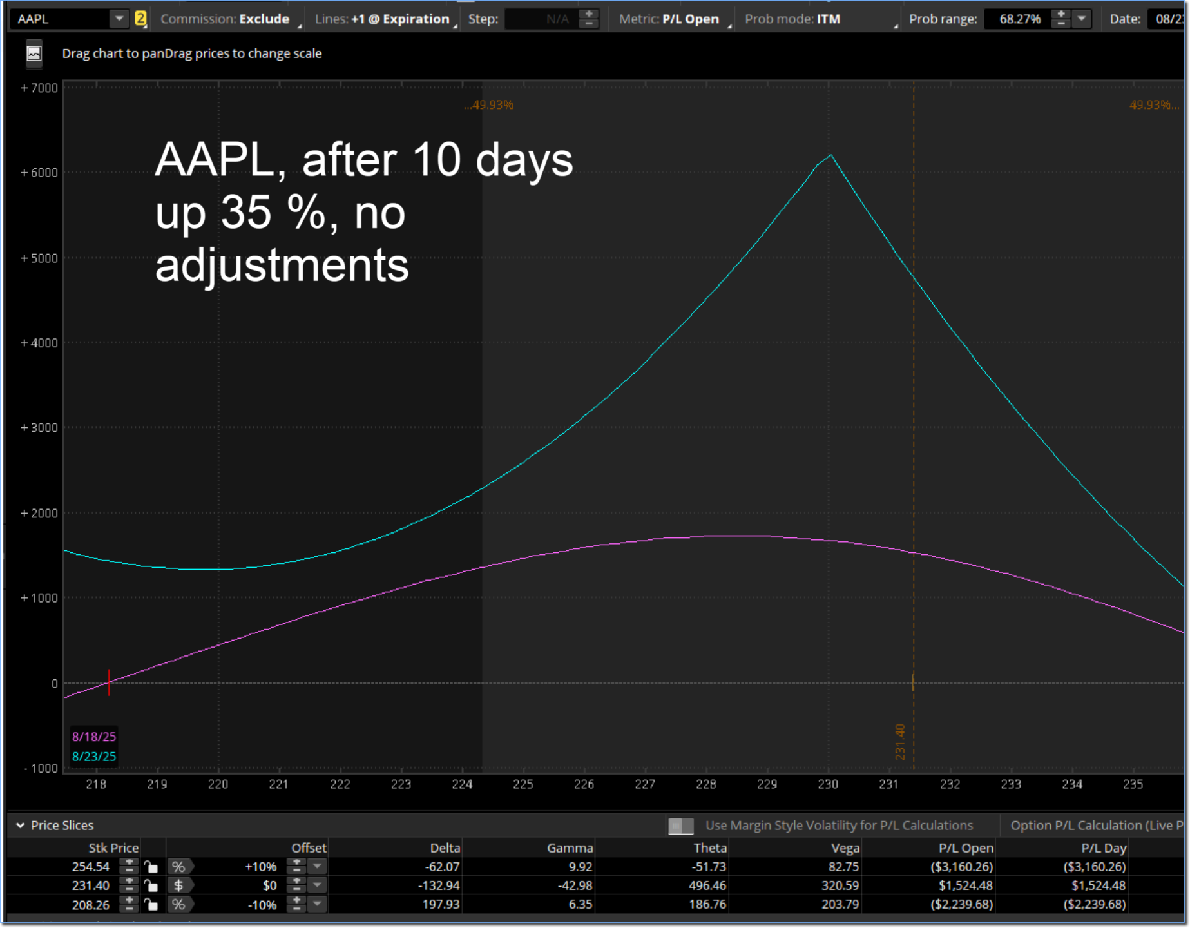This screenshot has width=1190, height=928.
Task: Toggle the lock icon in the 231.40 row
Action: click(x=151, y=885)
